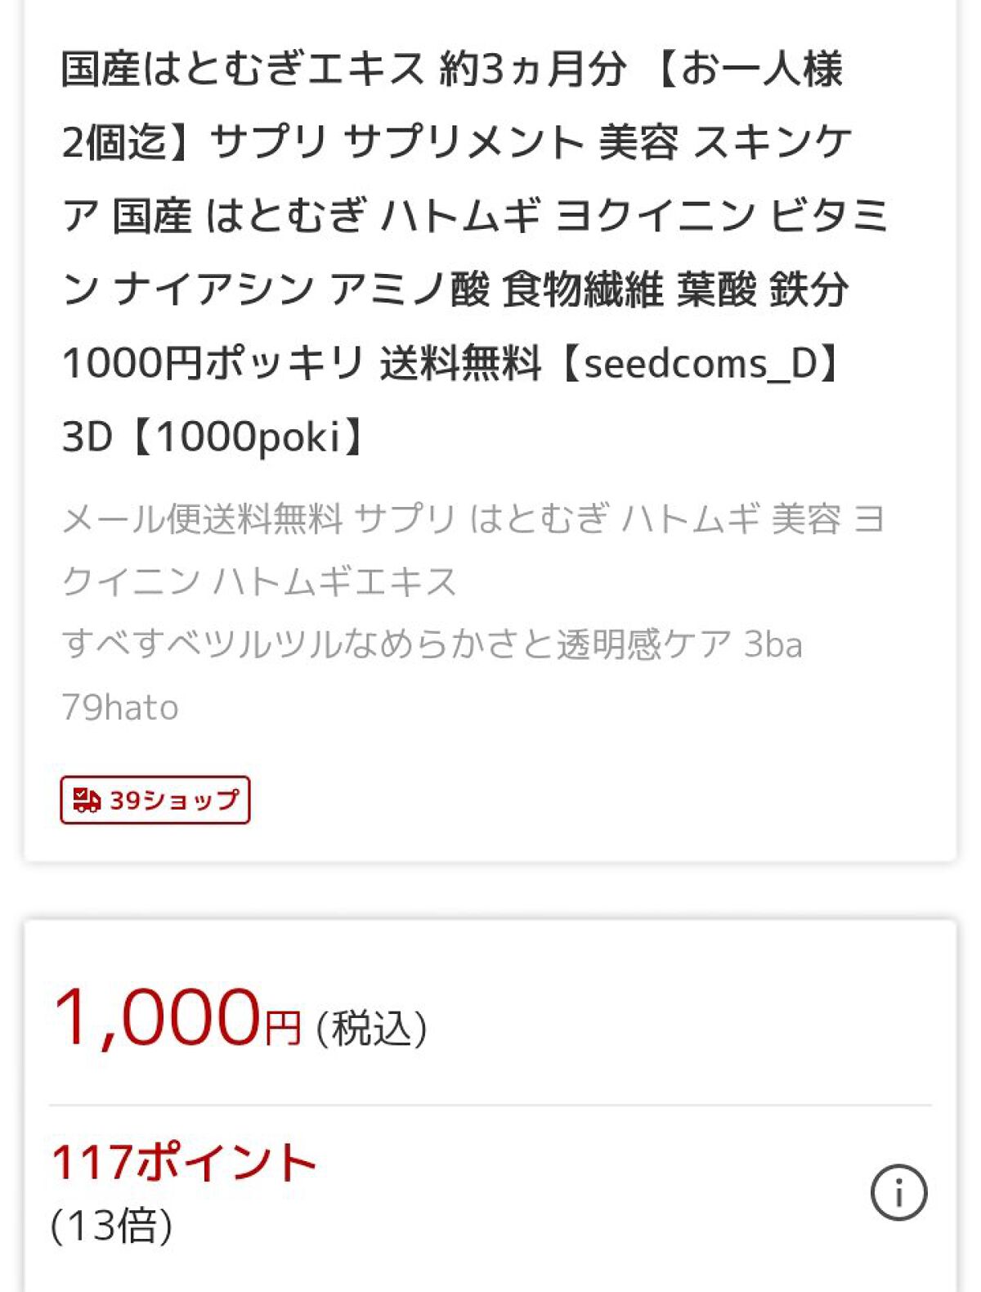Click the red 1,000円 price
The width and height of the screenshot is (981, 1292).
pyautogui.click(x=157, y=1018)
